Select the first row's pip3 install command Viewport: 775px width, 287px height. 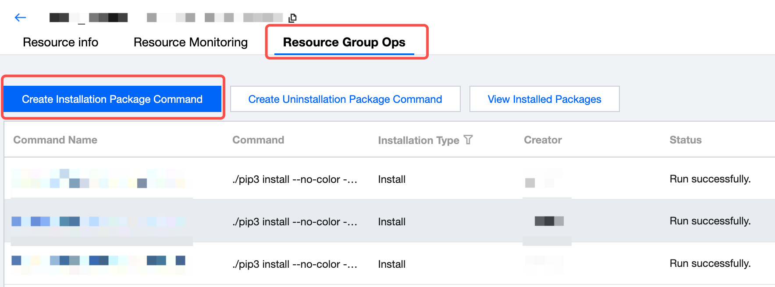pos(295,179)
